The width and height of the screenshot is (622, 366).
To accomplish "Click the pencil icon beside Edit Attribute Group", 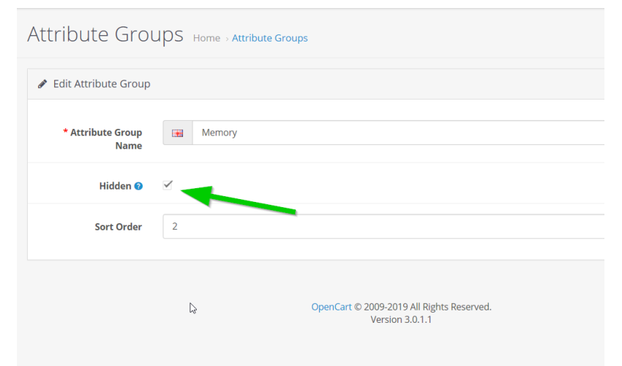I will (x=42, y=84).
